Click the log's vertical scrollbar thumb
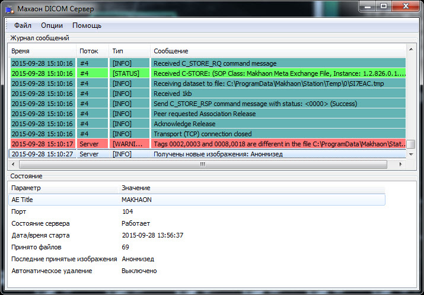The image size is (424, 295). point(411,144)
